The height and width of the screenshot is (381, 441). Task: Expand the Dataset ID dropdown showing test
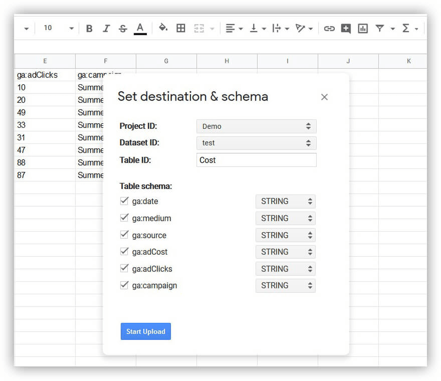(x=256, y=143)
